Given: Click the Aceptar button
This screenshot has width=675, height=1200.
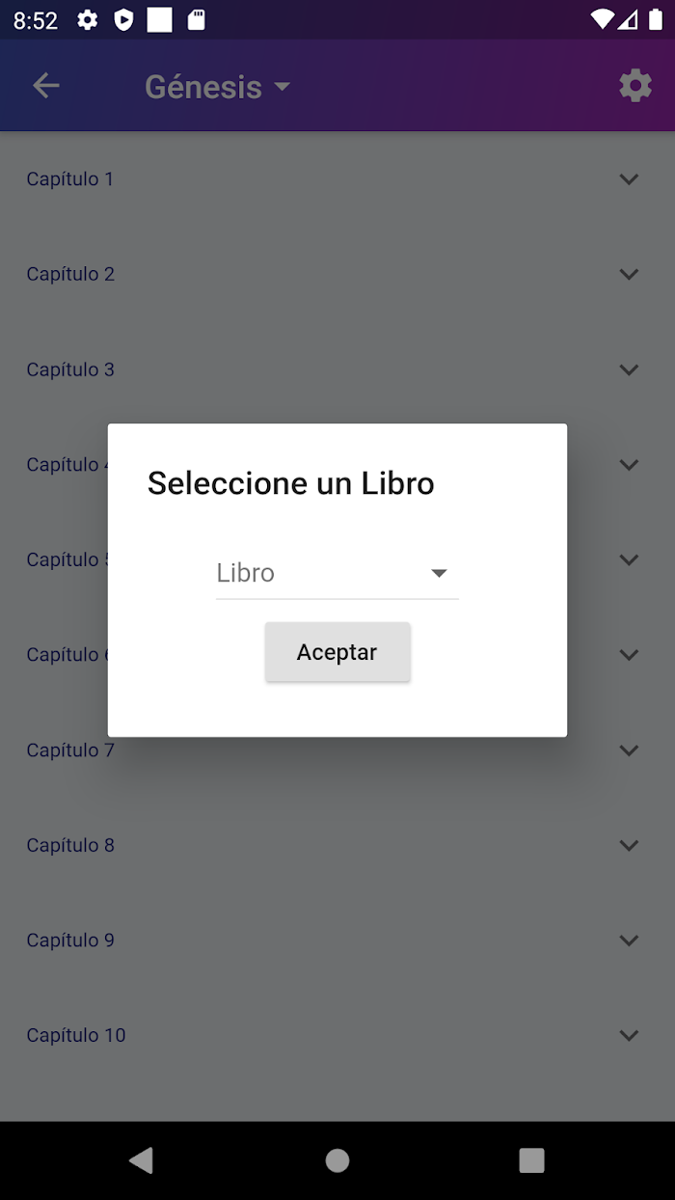Looking at the screenshot, I should point(337,652).
